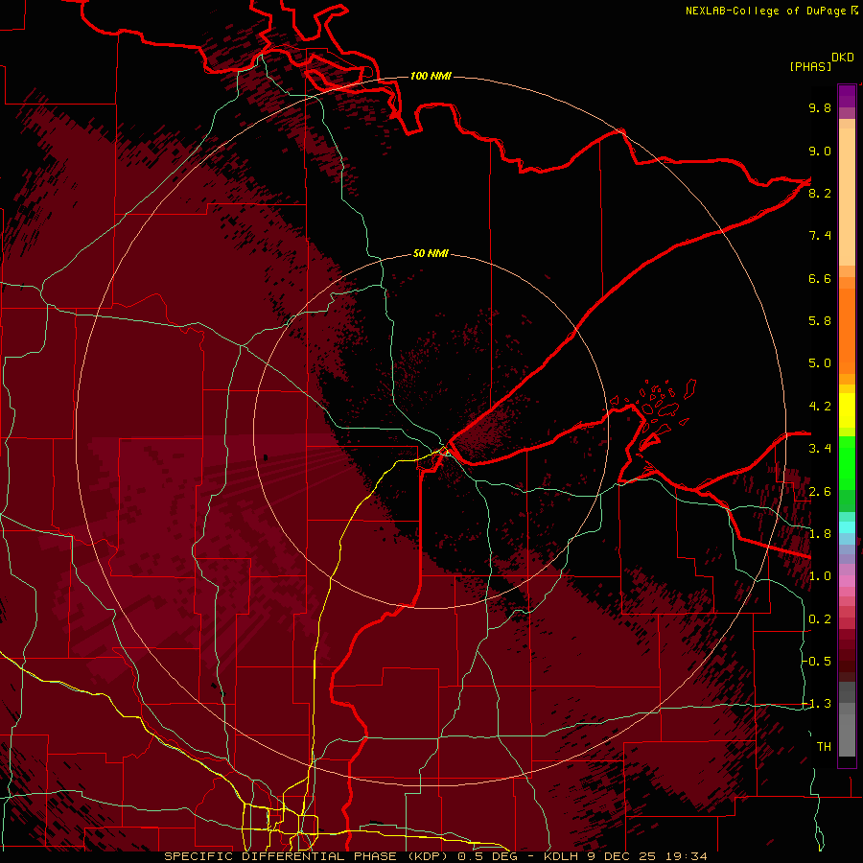Screen dimensions: 863x863
Task: Click the 50 NMI range ring label
Action: point(431,253)
